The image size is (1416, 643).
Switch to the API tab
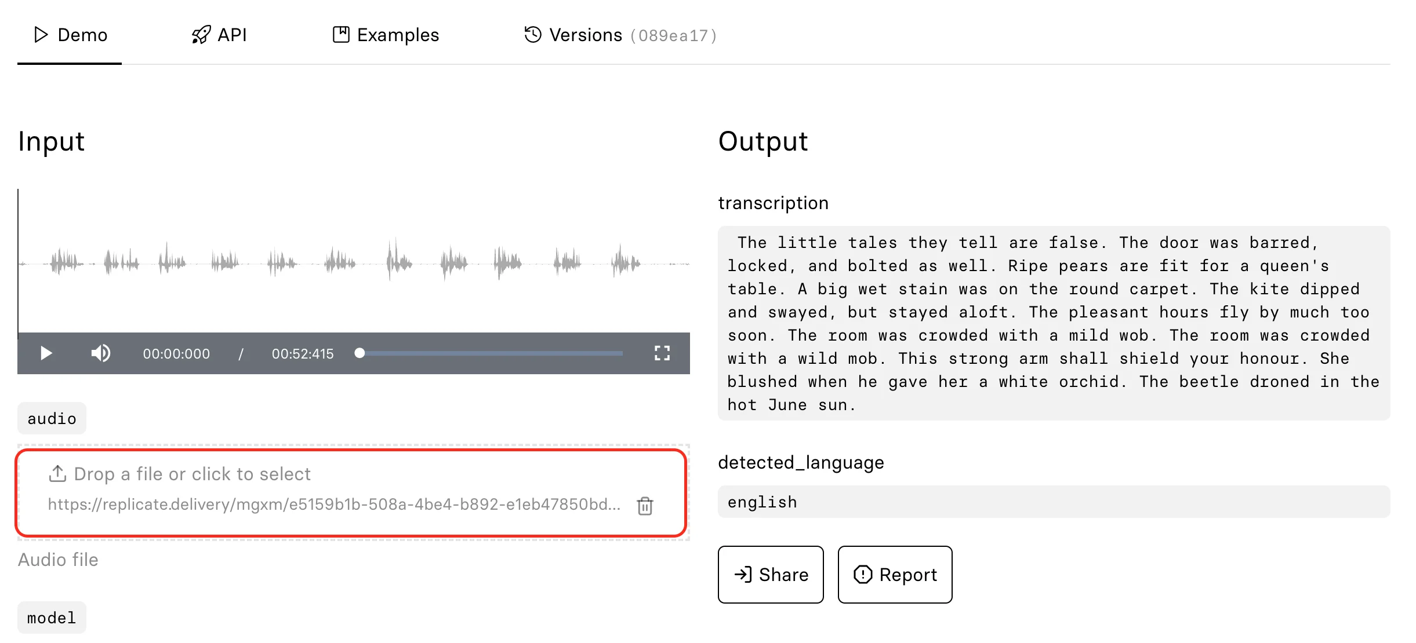click(219, 35)
